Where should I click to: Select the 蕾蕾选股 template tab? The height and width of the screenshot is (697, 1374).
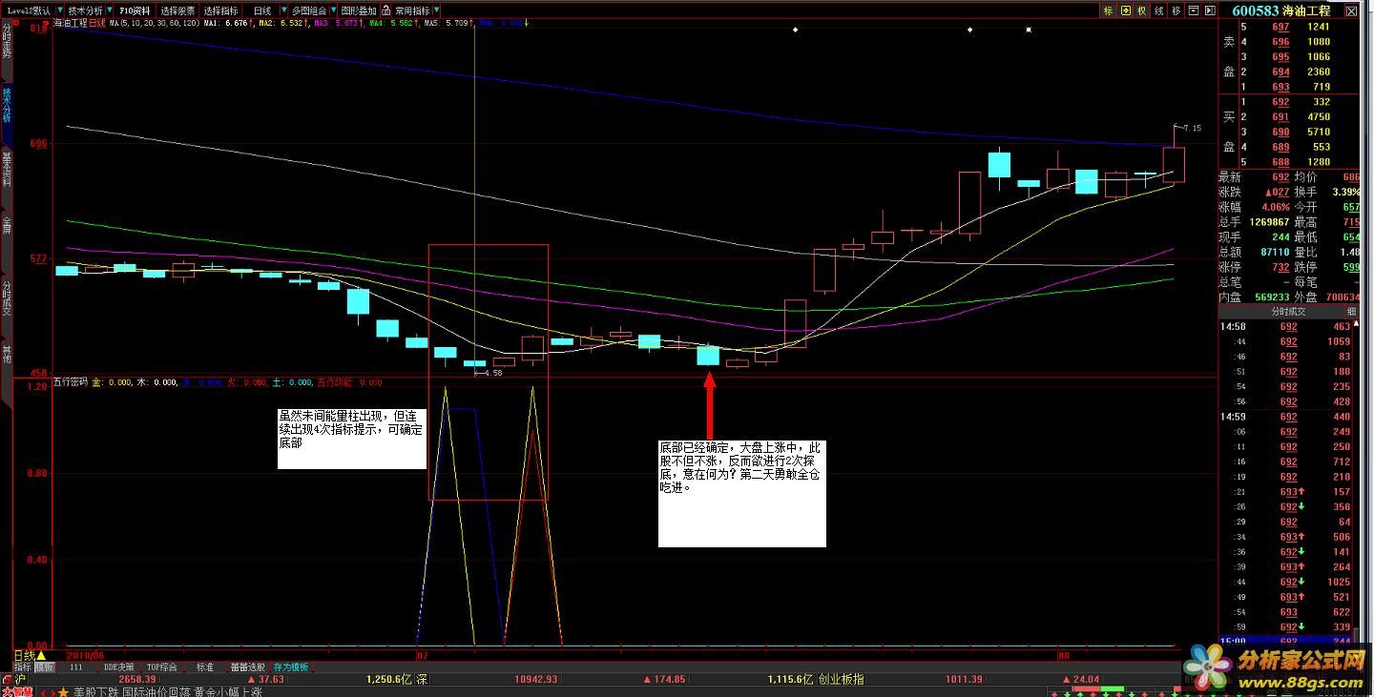(248, 667)
